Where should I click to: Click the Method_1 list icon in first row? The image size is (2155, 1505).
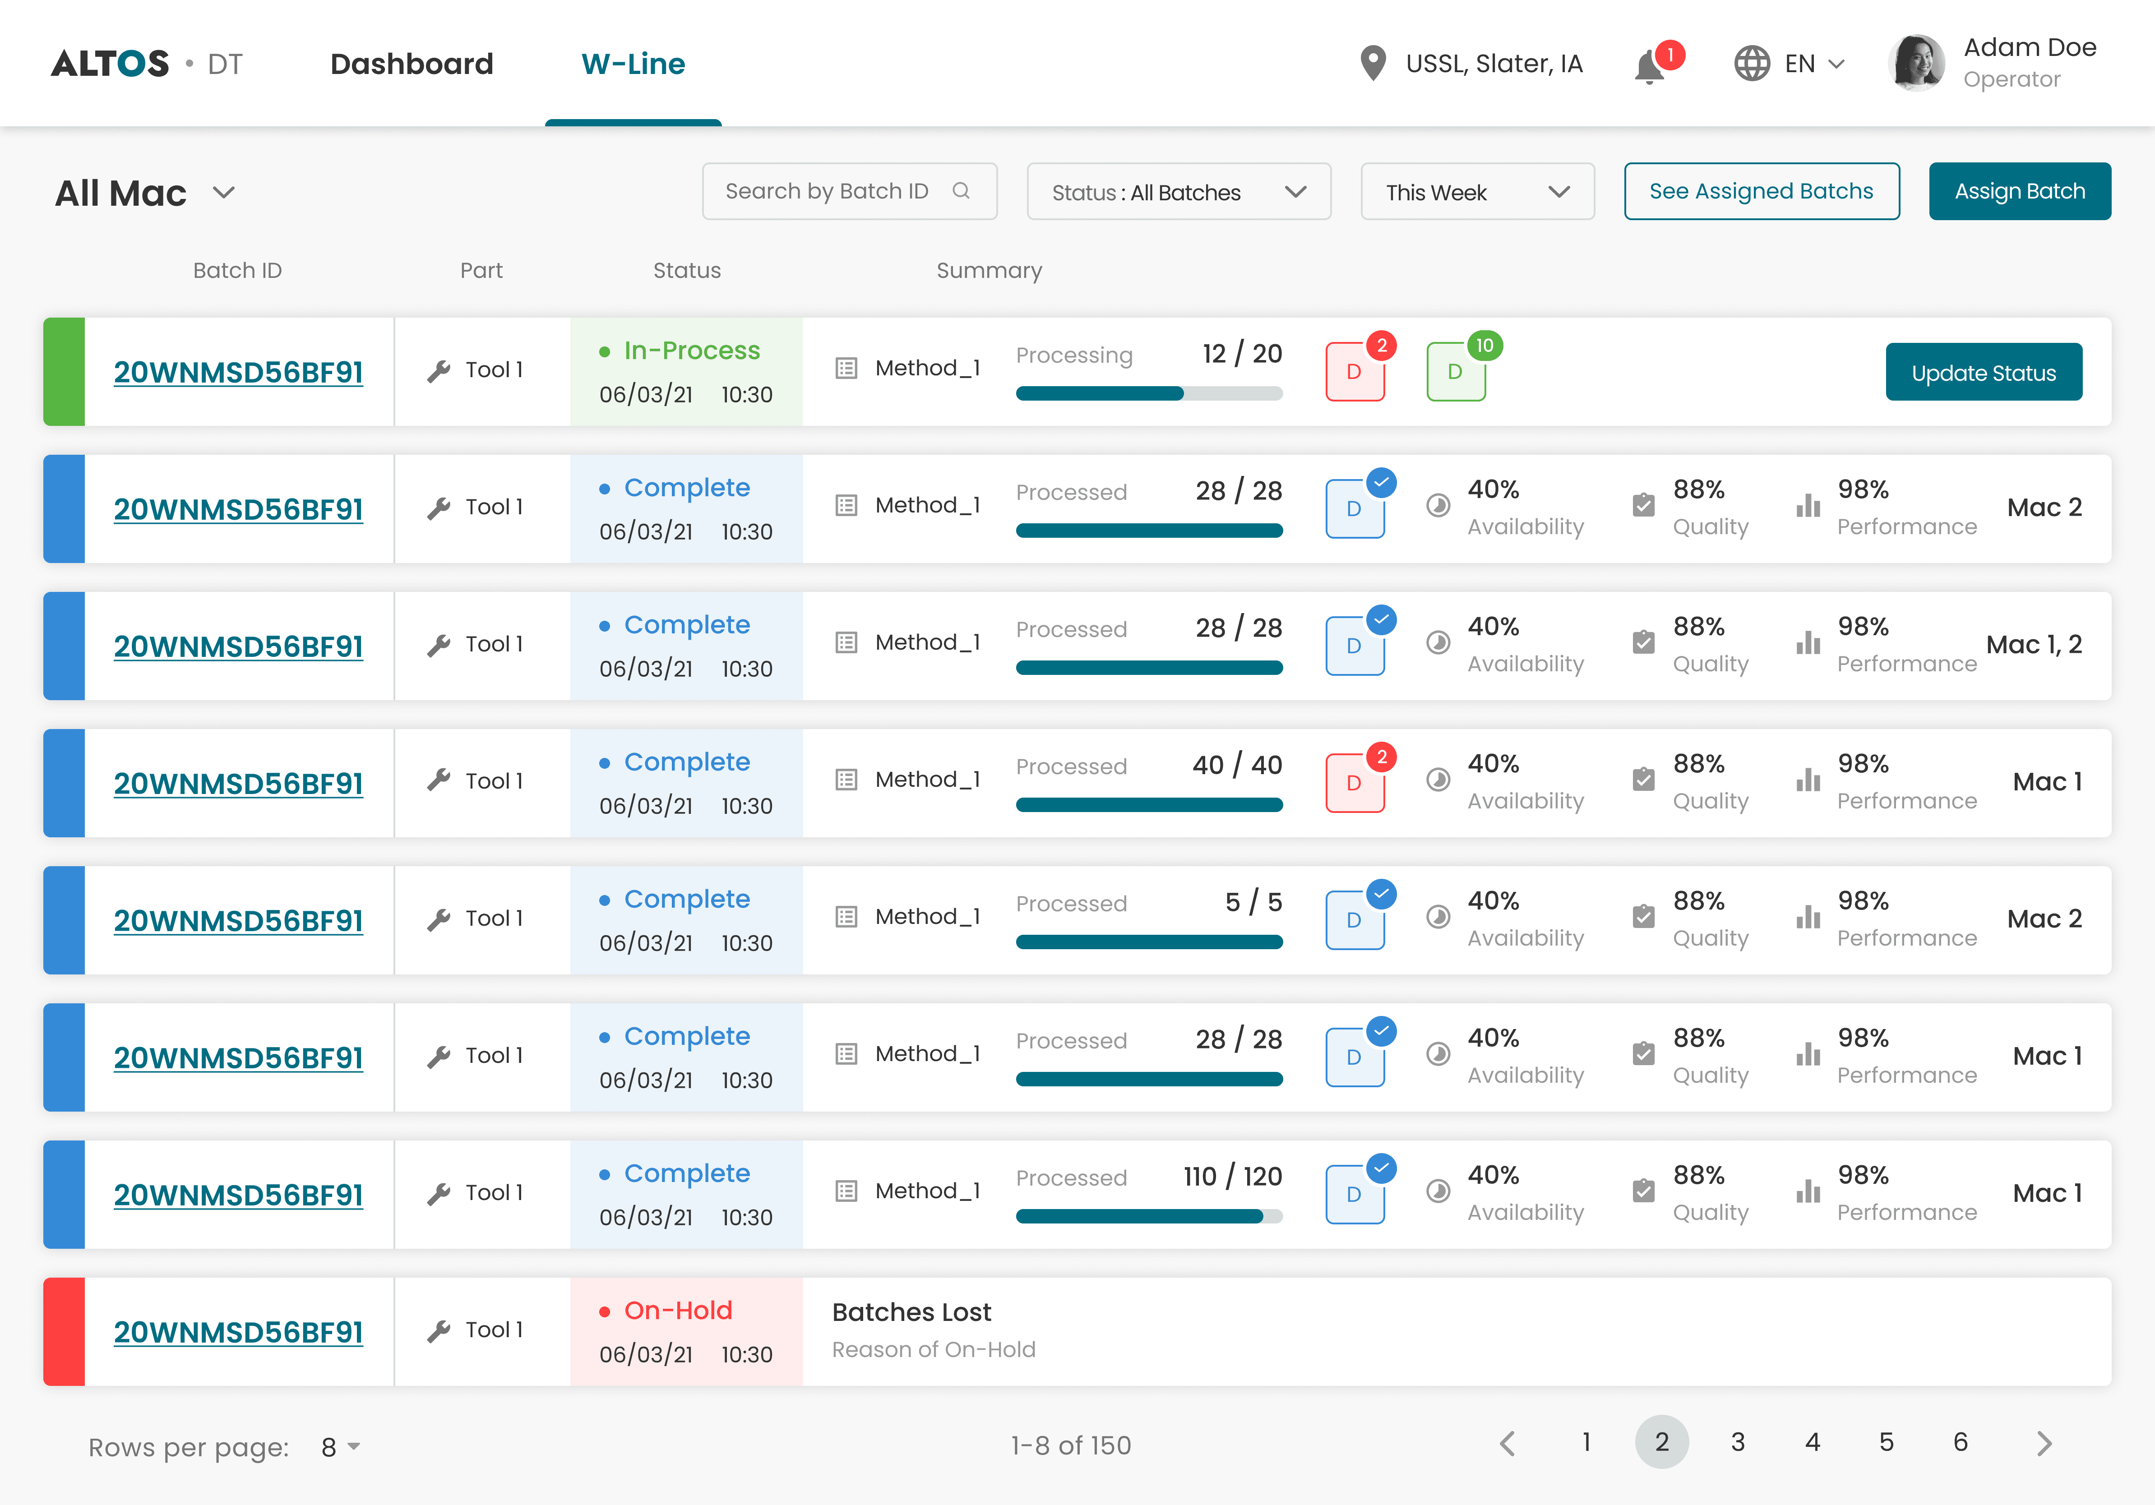coord(846,369)
